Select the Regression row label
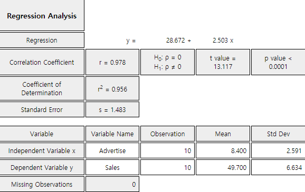305x192 pixels. coord(42,40)
